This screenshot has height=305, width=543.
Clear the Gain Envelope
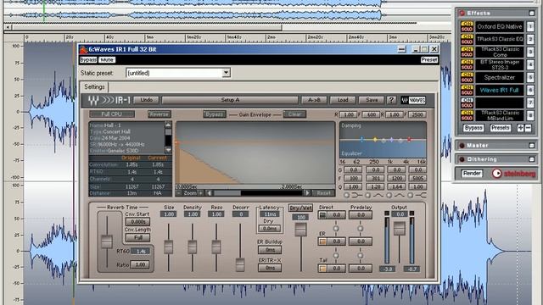[294, 114]
